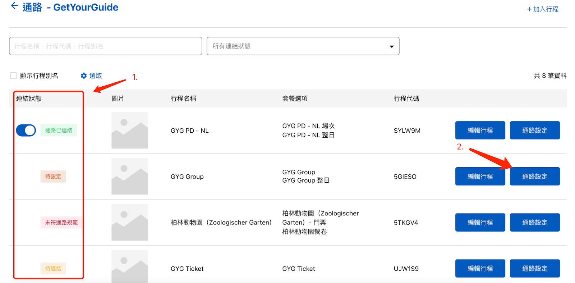Open 通路設定 for GYG Ticket
Viewport: 575px width, 283px height.
click(x=535, y=268)
